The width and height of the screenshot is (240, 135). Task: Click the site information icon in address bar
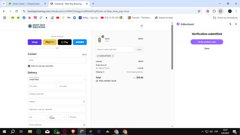[24, 11]
